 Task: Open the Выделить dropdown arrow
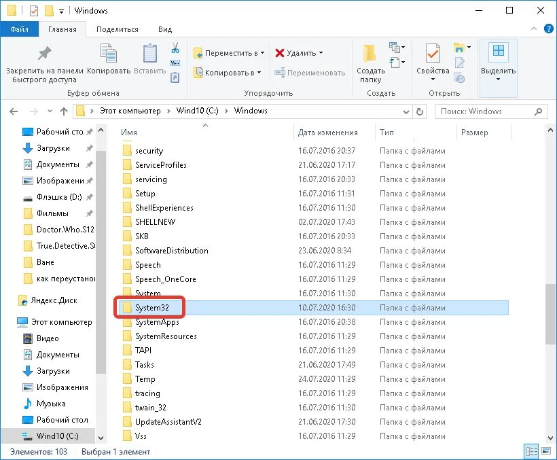tap(498, 79)
